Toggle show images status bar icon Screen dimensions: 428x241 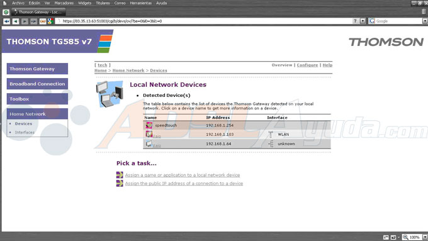393,237
